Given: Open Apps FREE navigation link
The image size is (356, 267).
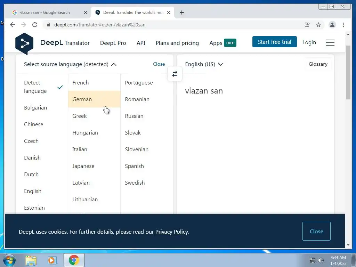Looking at the screenshot, I should (x=223, y=43).
